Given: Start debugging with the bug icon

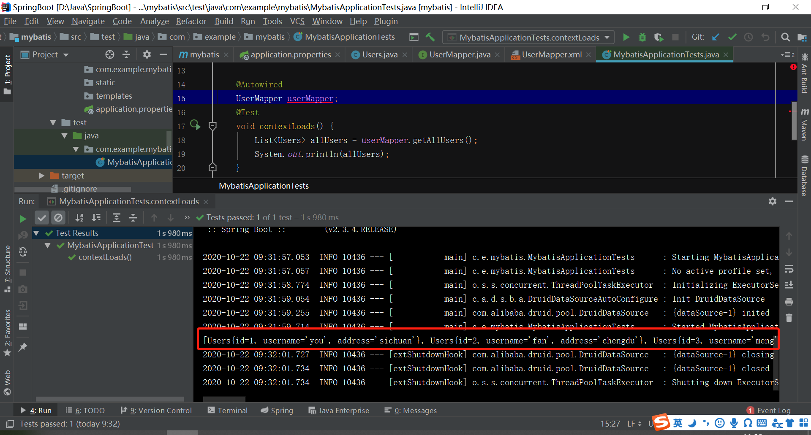Looking at the screenshot, I should [x=642, y=37].
